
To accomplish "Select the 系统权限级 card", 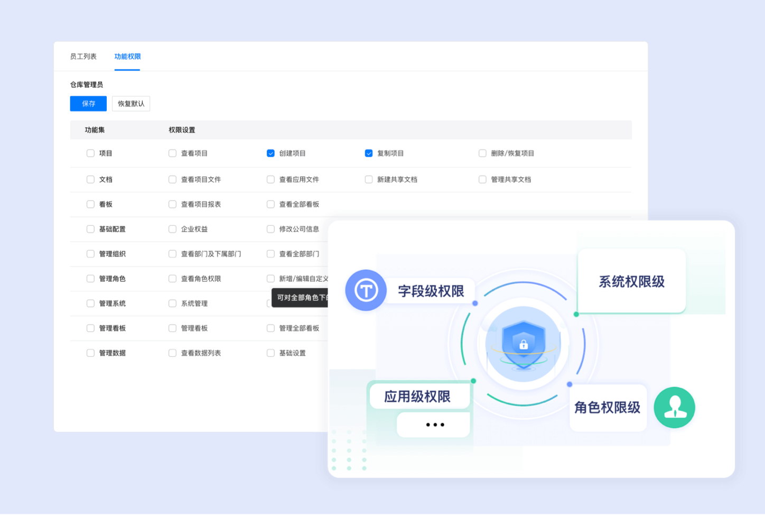I will click(x=631, y=281).
